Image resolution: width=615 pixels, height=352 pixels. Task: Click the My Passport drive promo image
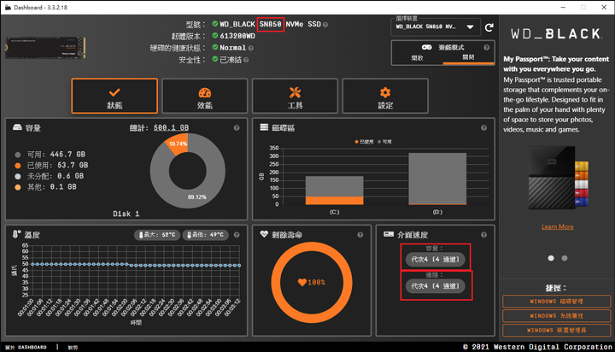click(x=558, y=178)
